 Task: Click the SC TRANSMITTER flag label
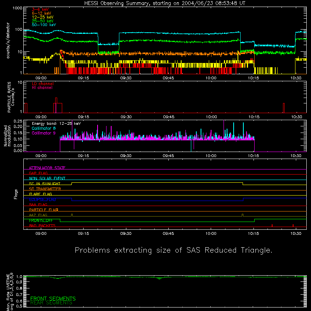pyautogui.click(x=45, y=189)
